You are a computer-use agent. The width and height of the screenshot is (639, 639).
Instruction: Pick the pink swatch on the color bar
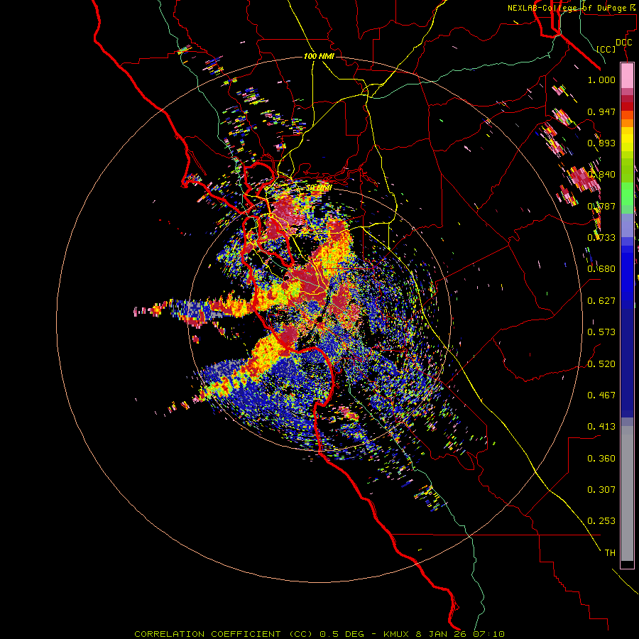coord(627,75)
